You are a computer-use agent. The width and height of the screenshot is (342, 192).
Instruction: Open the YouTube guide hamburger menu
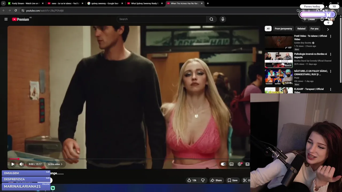(6, 19)
